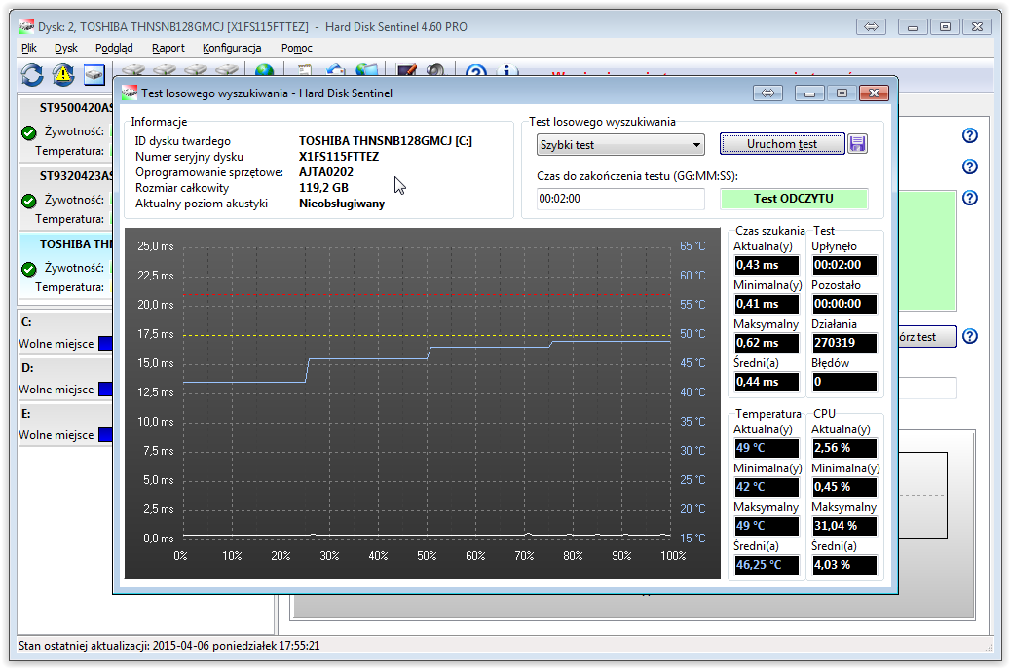1010x669 pixels.
Task: Click current CPU usage '2,56 %'
Action: point(844,448)
